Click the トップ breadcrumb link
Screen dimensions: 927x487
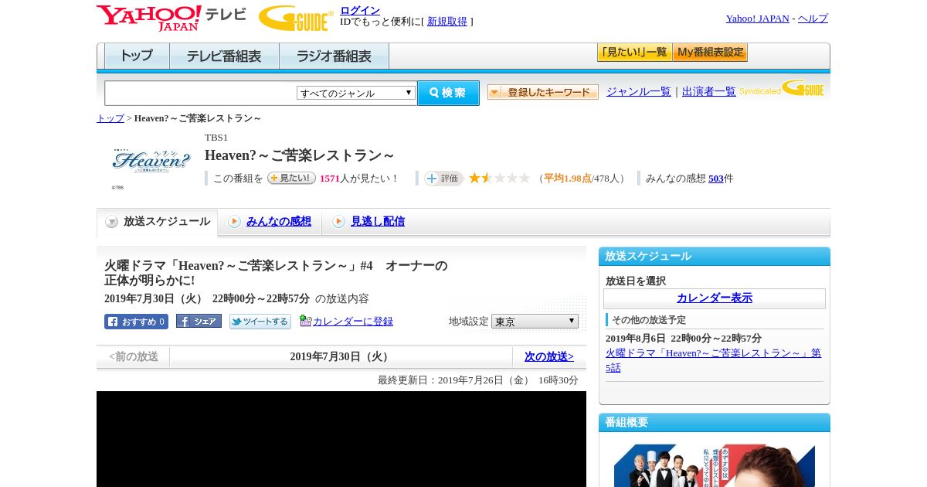point(110,118)
